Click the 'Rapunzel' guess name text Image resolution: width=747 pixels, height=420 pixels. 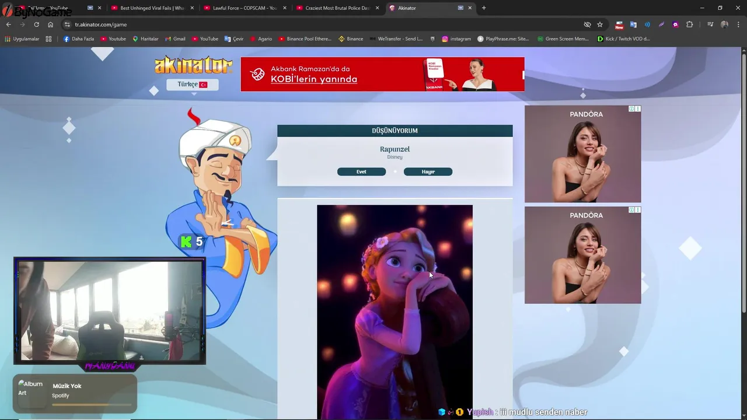tap(395, 149)
